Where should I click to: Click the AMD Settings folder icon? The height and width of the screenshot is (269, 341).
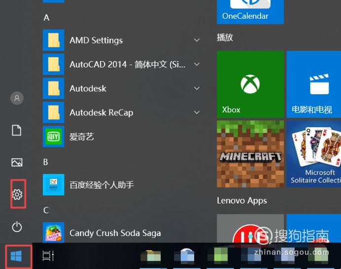point(54,40)
